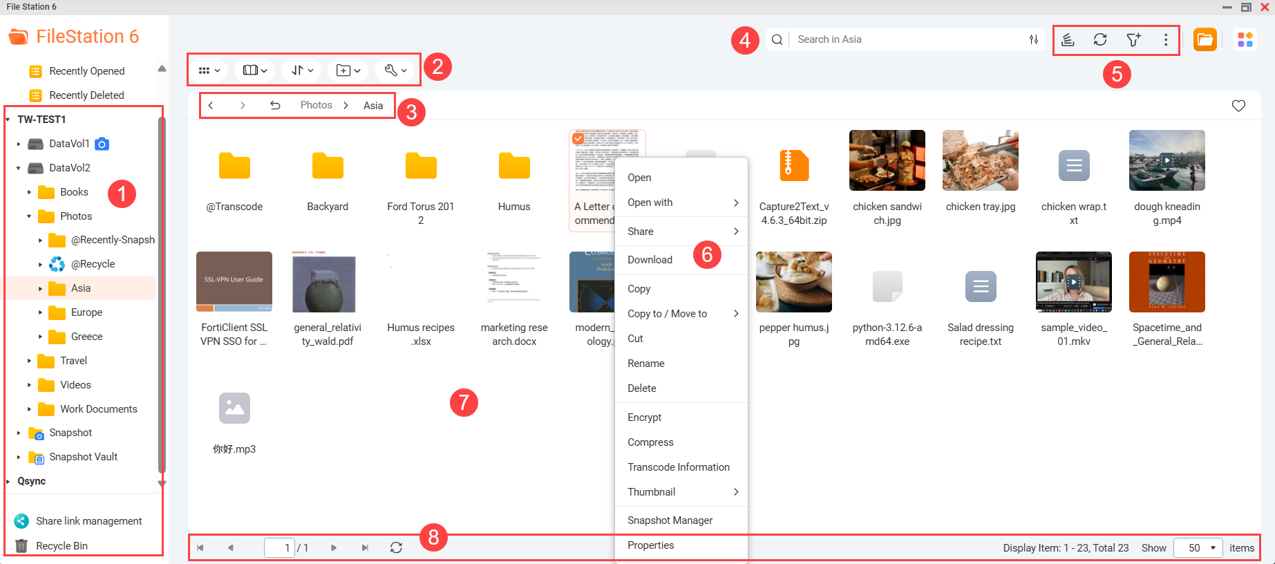Open the more options menu (three dots)
Screen dimensions: 1275x564
click(x=1166, y=39)
